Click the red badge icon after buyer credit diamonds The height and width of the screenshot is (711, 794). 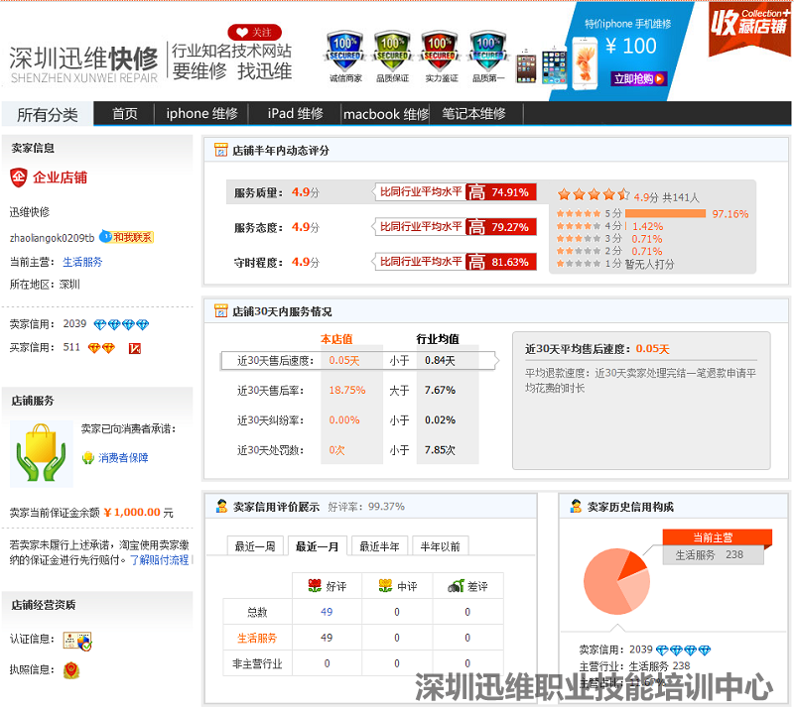[x=135, y=348]
